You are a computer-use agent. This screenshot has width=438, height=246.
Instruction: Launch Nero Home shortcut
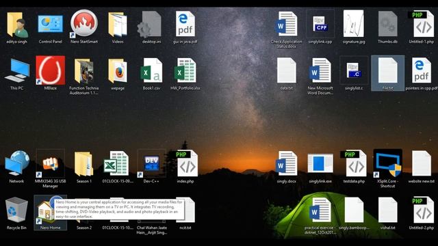[x=51, y=213]
